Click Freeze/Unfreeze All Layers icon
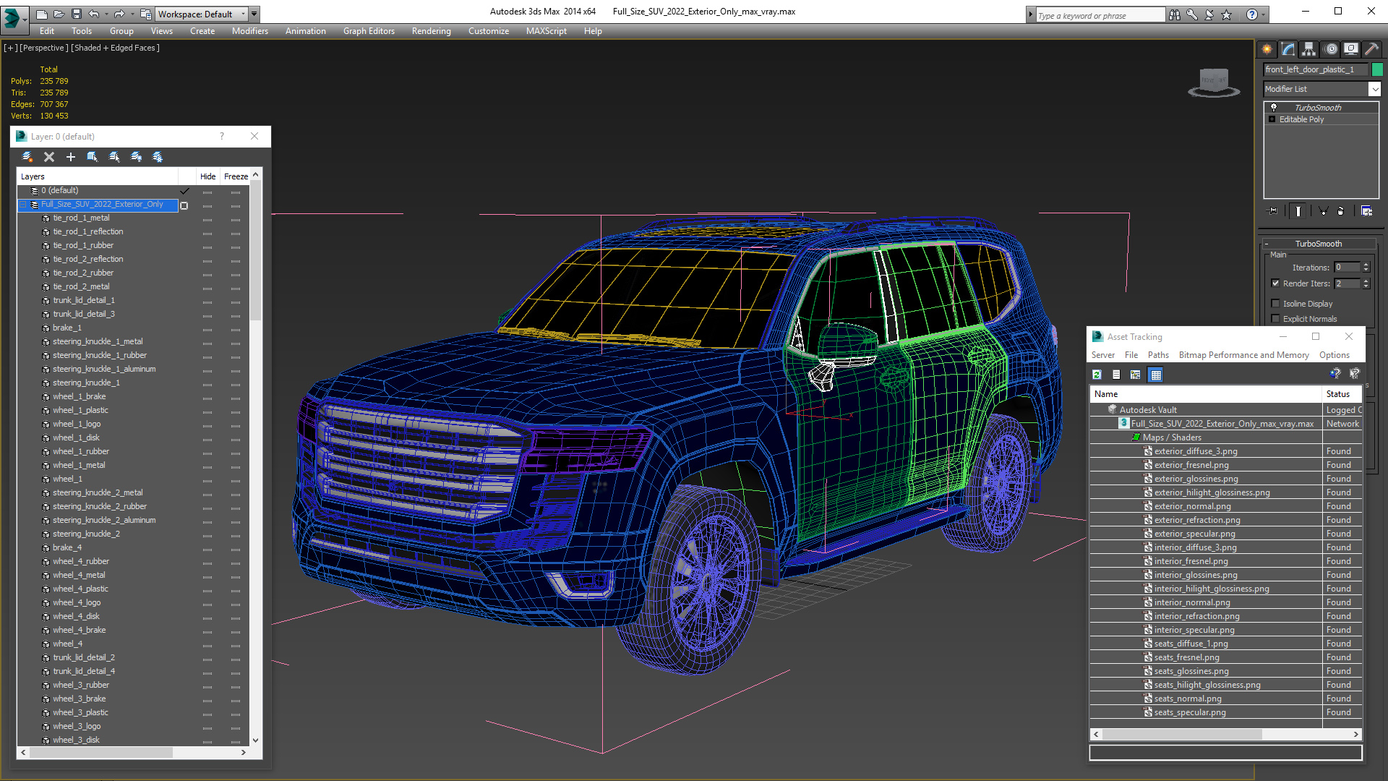The height and width of the screenshot is (781, 1388). click(158, 157)
